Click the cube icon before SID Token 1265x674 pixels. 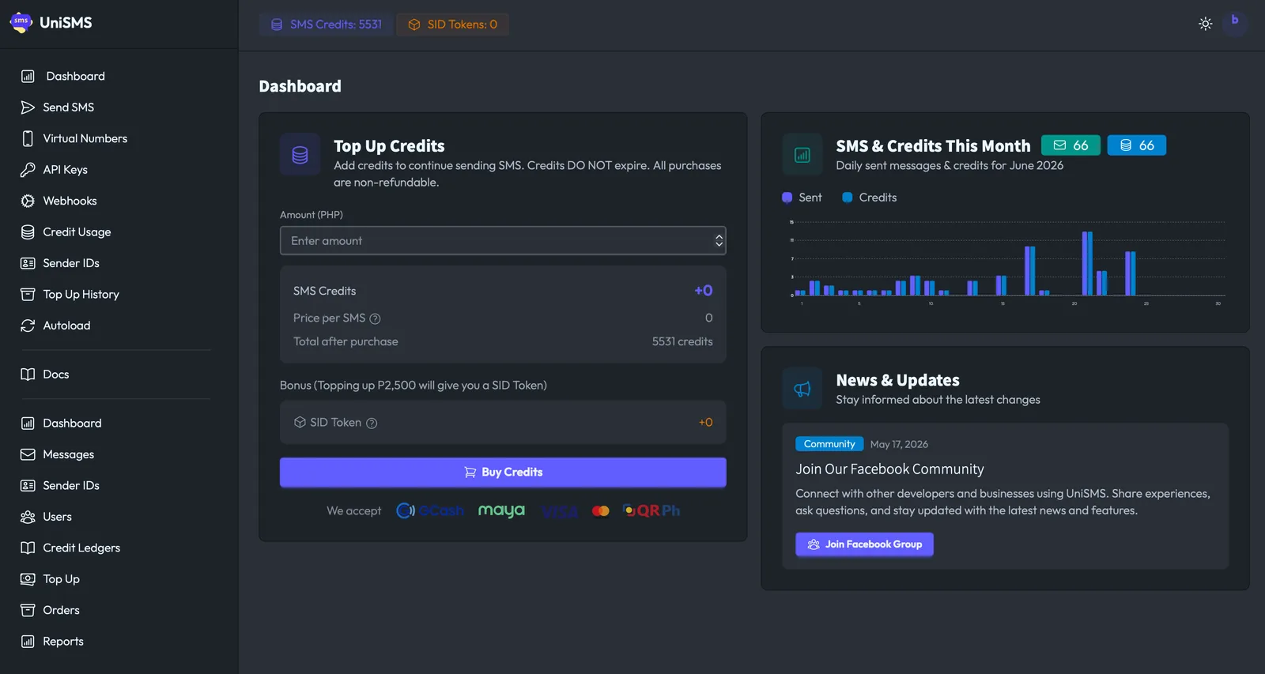point(300,423)
